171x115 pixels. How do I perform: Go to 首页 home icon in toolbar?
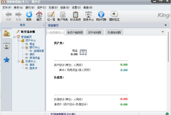39,14
